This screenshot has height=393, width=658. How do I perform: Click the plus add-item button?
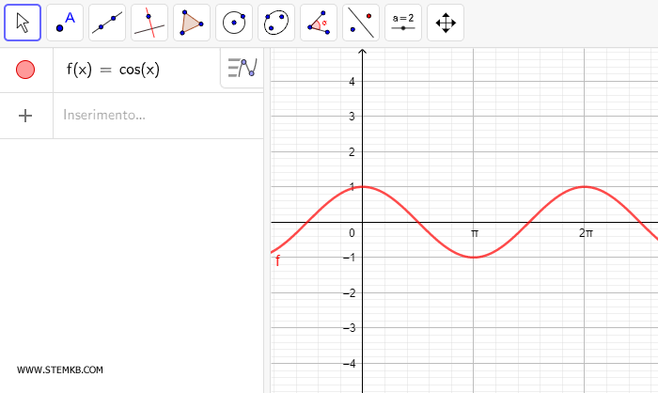[x=25, y=116]
